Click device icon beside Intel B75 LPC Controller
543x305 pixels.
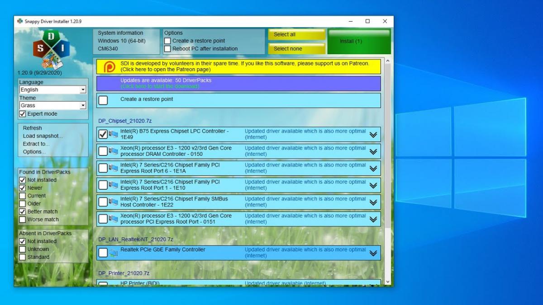[113, 134]
